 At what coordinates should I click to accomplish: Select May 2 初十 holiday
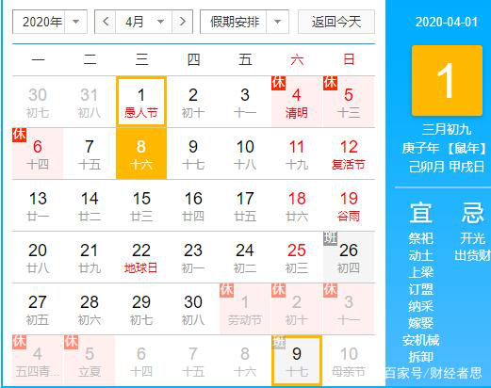297,309
